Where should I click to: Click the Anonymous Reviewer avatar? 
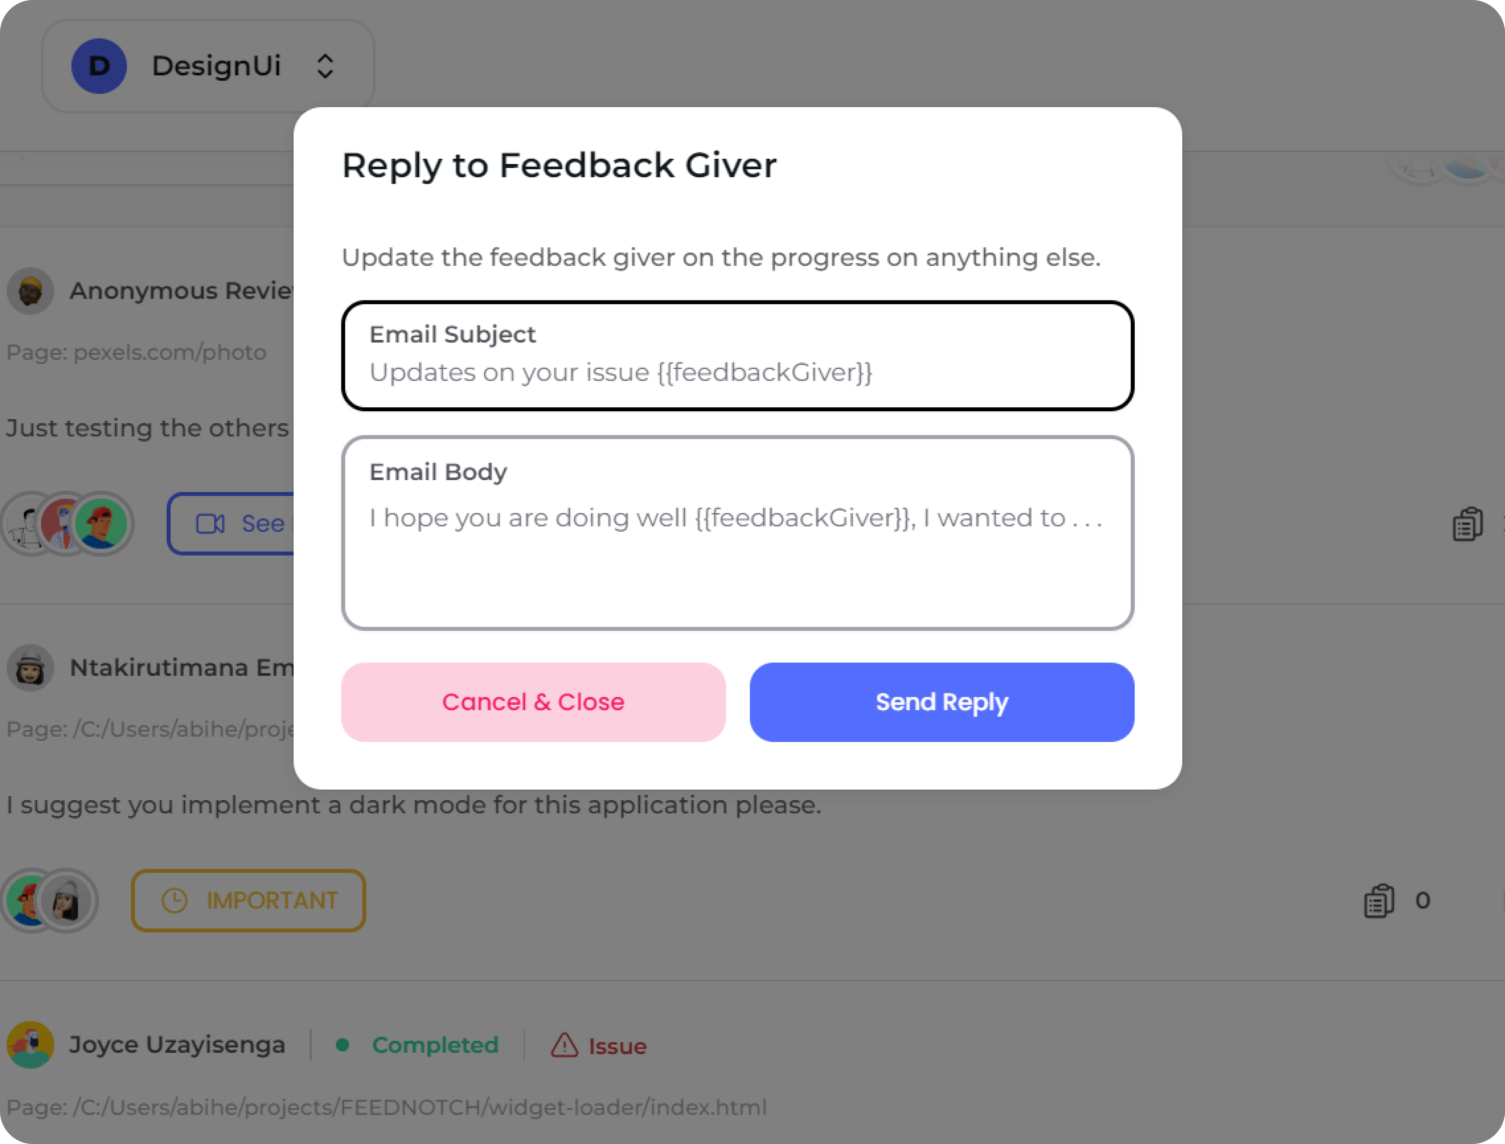31,291
